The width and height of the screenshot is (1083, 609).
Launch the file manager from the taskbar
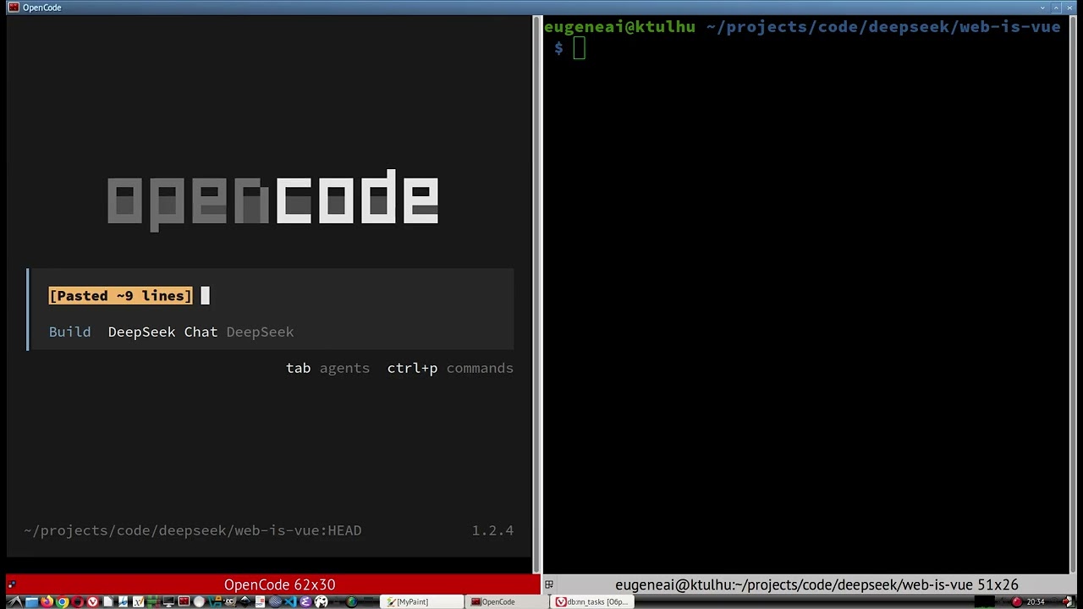(31, 602)
